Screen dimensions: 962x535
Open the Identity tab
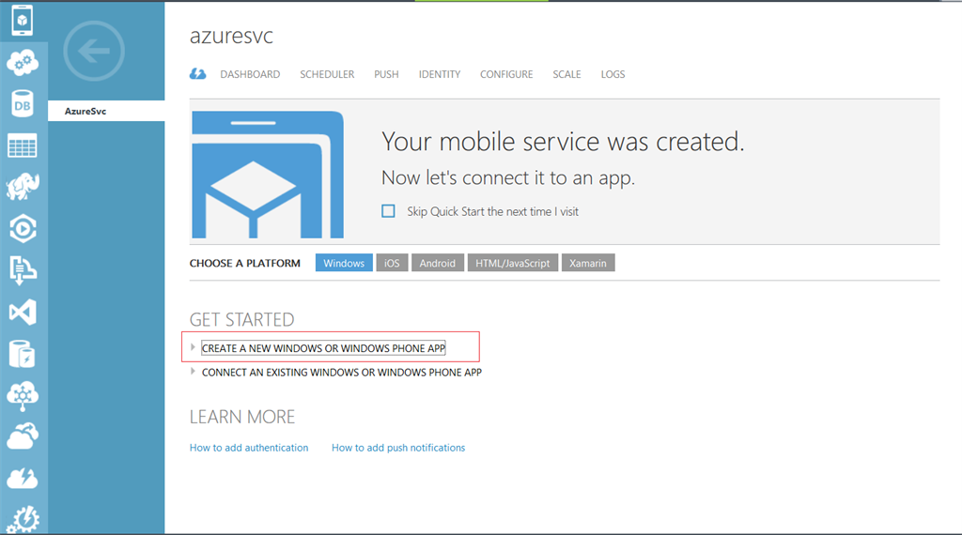point(440,74)
